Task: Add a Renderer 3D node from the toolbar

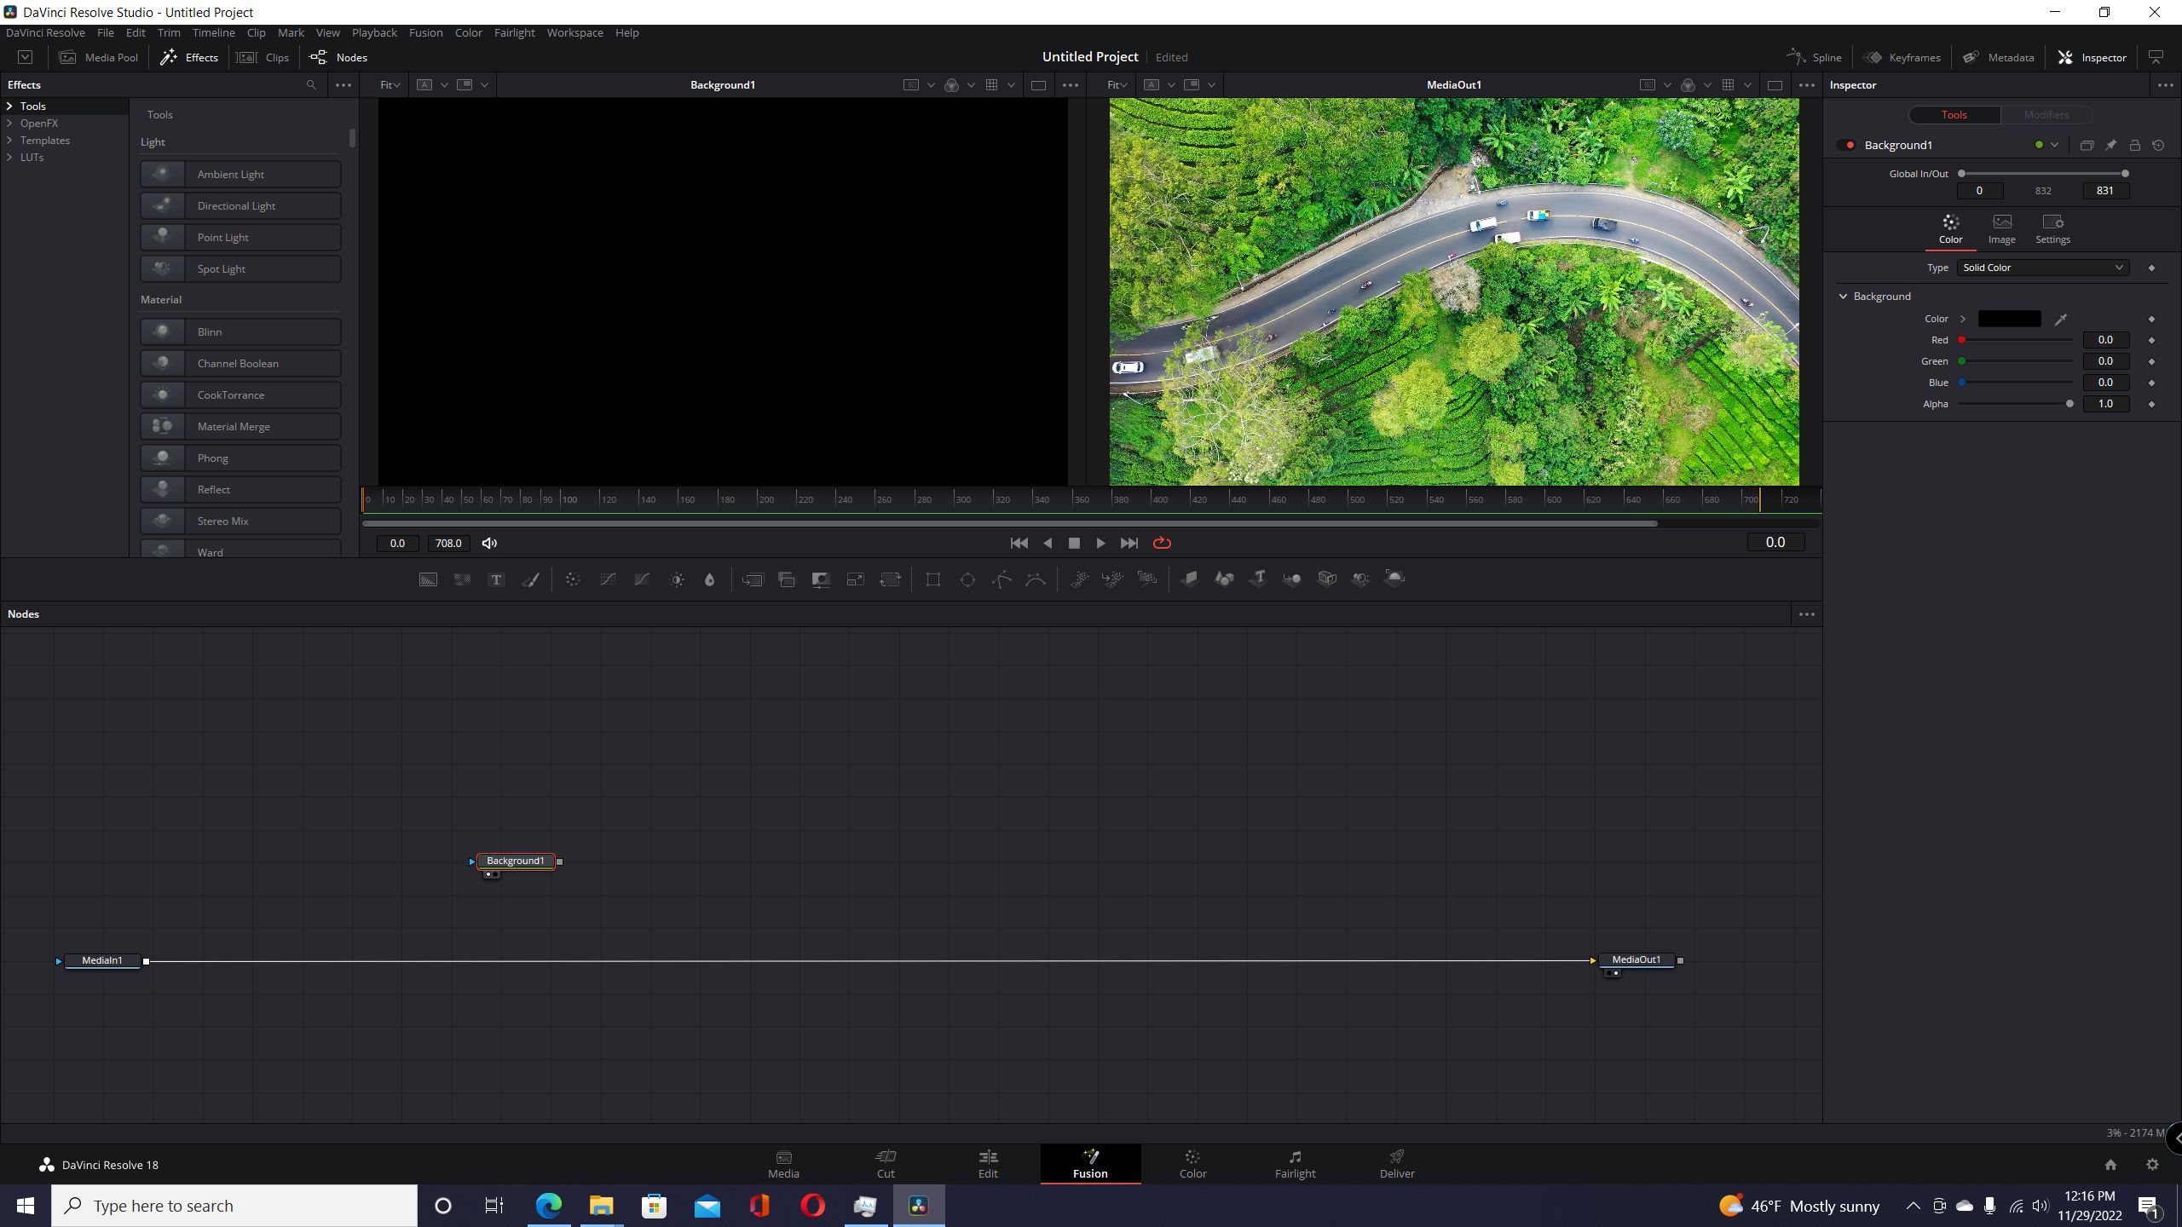Action: point(1394,579)
